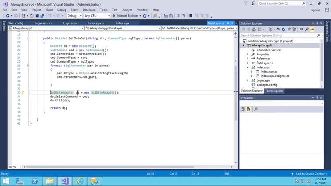Viewport: 331px width, 186px height.
Task: Click the Refresh icon in Solution Explorer toolbar
Action: (283, 29)
